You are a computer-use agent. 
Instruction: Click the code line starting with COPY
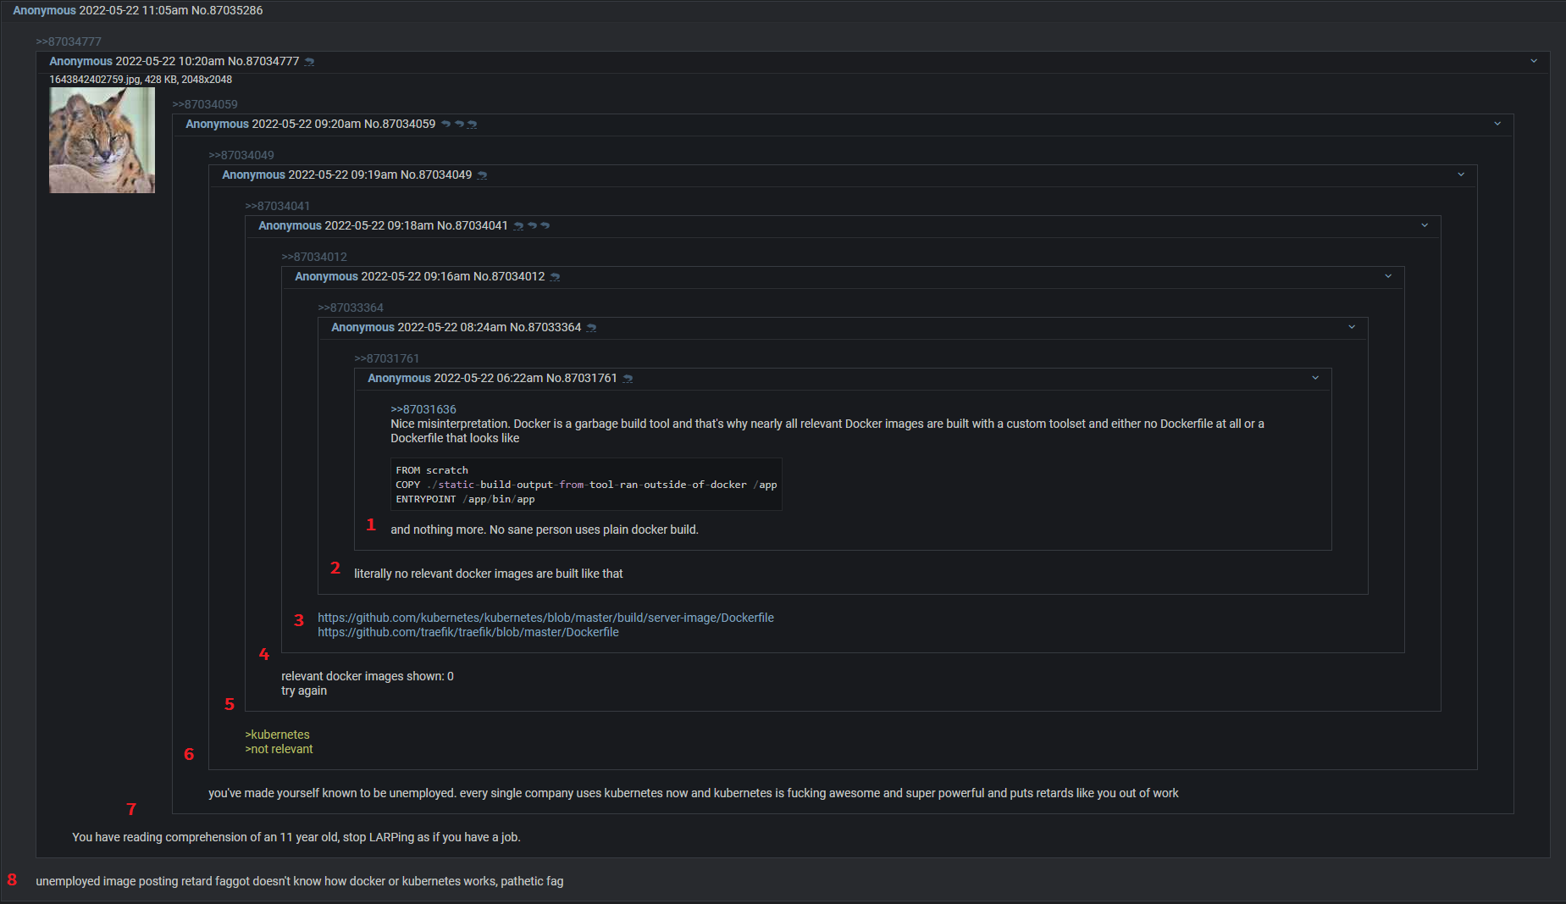click(586, 485)
